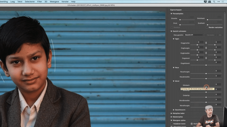227x127 pixels.
Task: Click the Druk slider handle
Action: [x=180, y=25]
